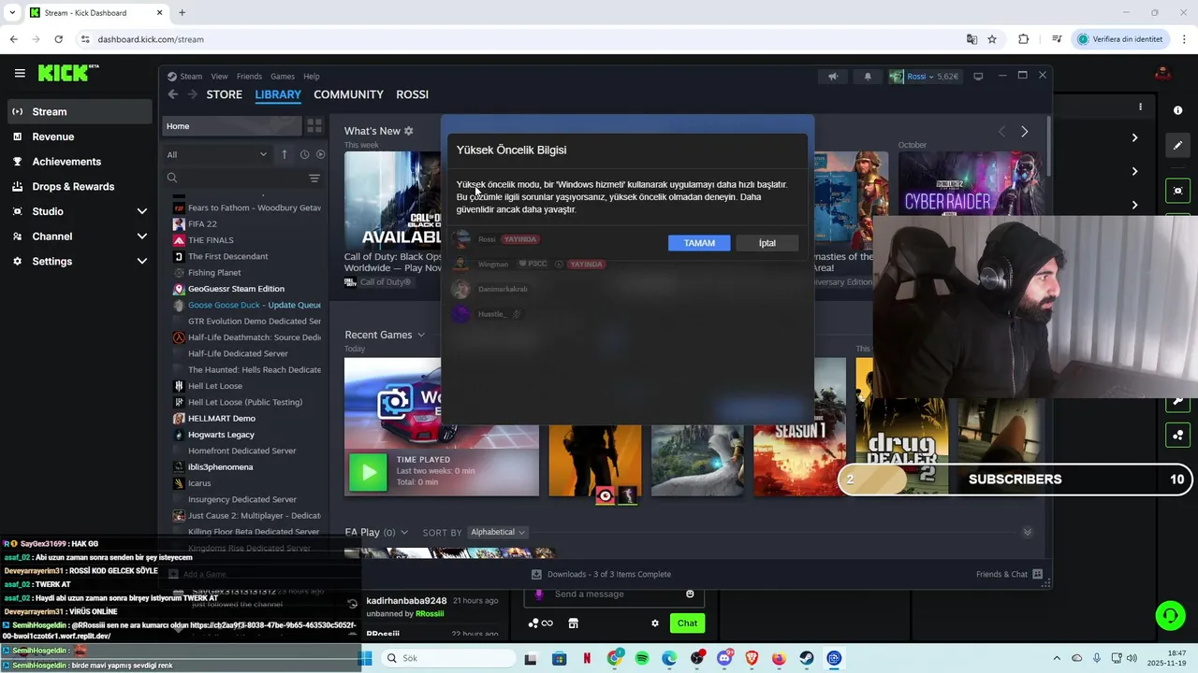Click the Send a message chat field
1198x673 pixels.
(x=613, y=594)
